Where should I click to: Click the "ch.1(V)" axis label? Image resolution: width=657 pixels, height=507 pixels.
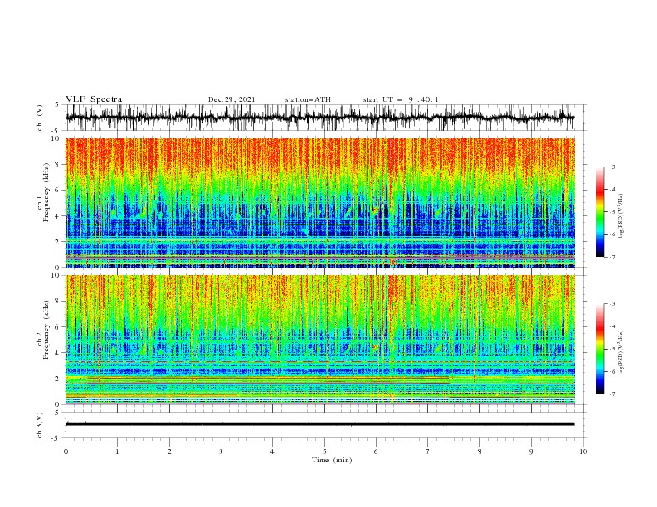(40, 118)
